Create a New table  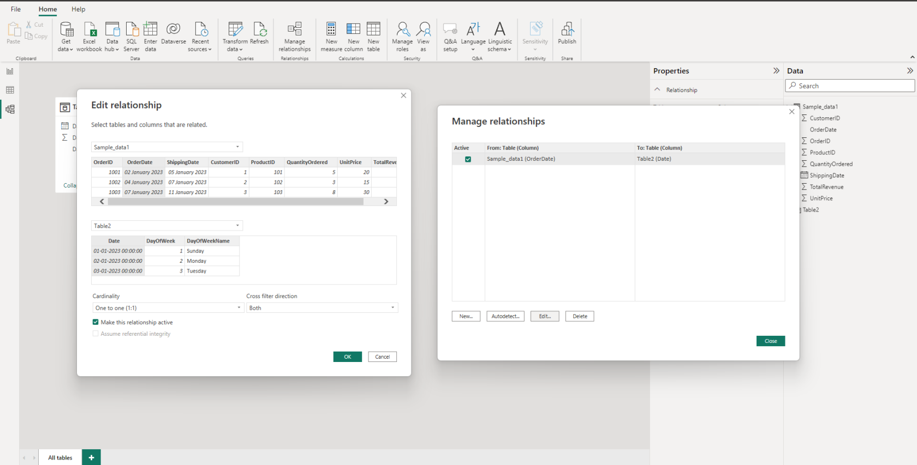373,37
